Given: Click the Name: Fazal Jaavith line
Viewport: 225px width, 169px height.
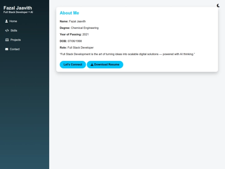Looking at the screenshot, I should 73,21.
